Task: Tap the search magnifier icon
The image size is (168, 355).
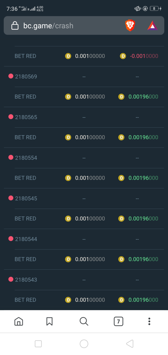Action: 84,321
